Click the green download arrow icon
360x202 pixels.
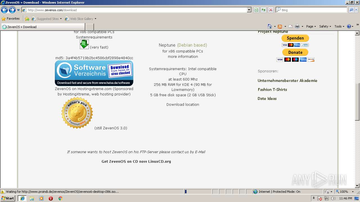pyautogui.click(x=84, y=44)
